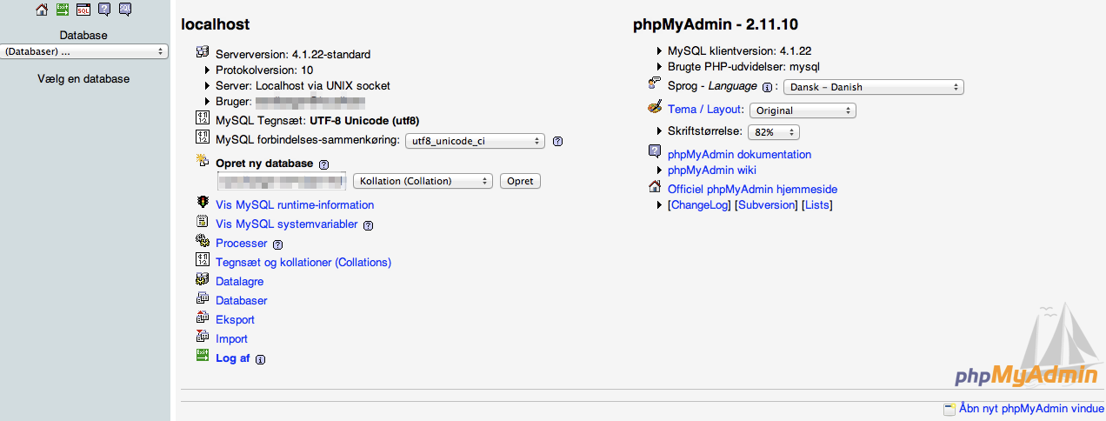Click the Protokolversion: 10 text
This screenshot has height=421, width=1106.
click(x=264, y=70)
